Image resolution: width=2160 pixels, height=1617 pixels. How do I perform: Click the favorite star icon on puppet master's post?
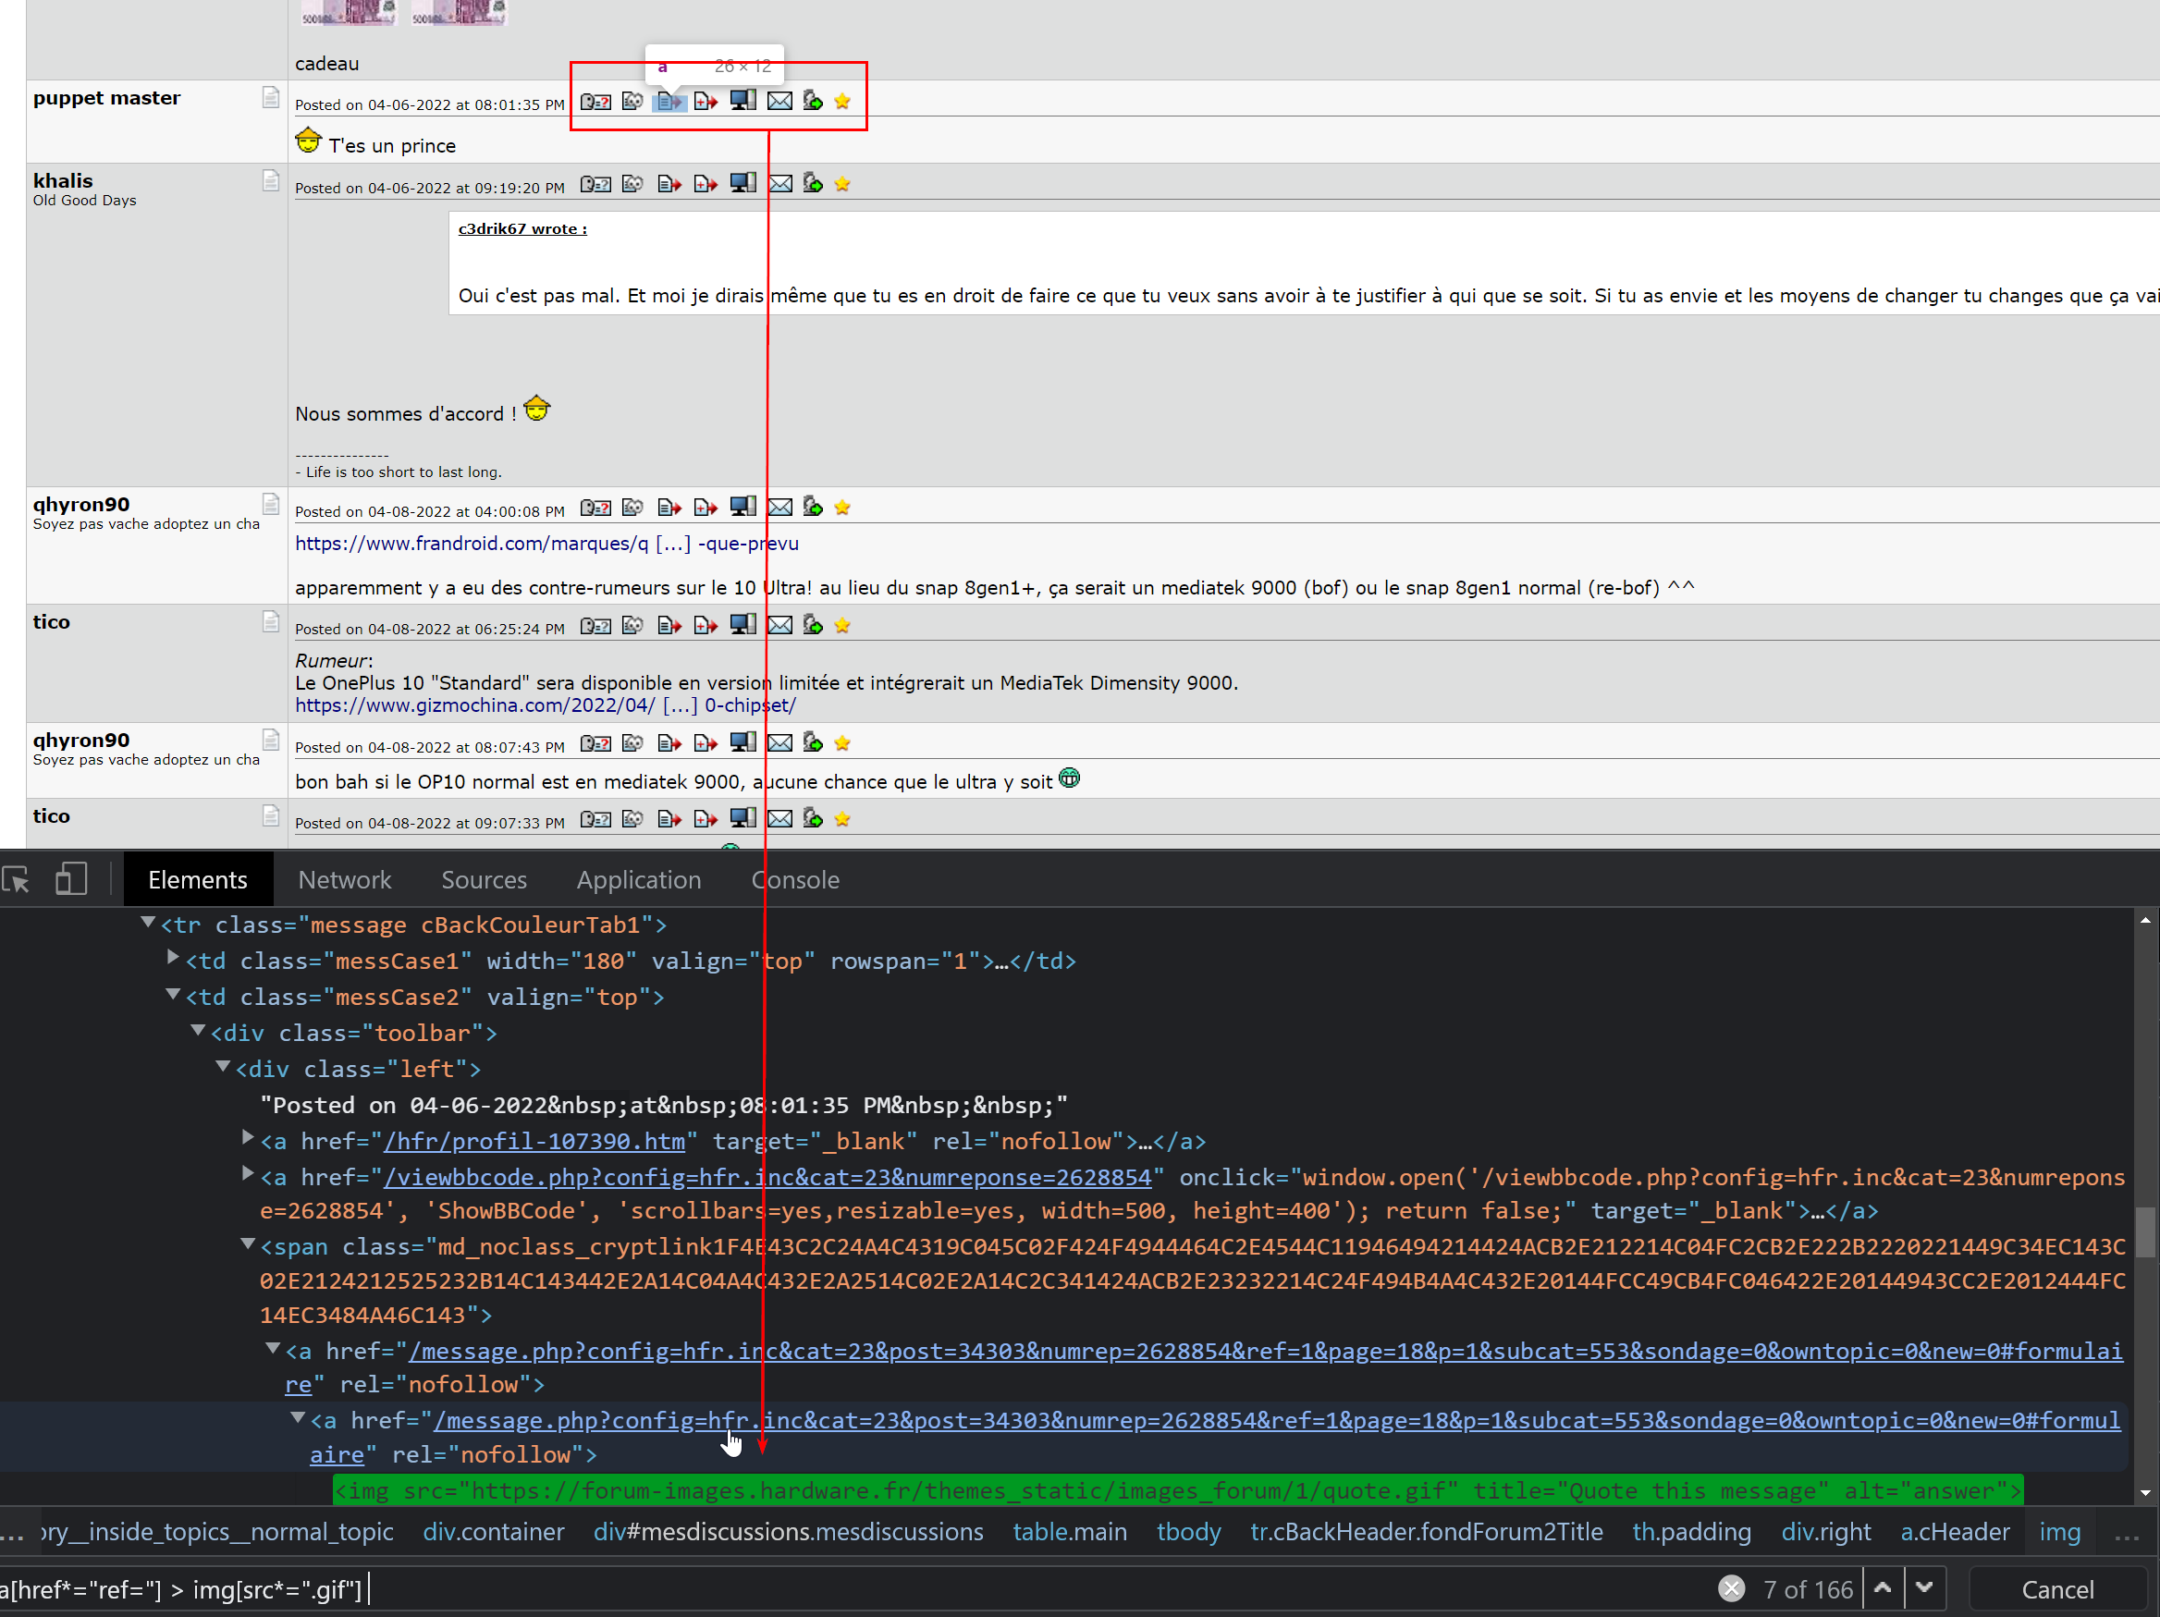click(x=841, y=102)
